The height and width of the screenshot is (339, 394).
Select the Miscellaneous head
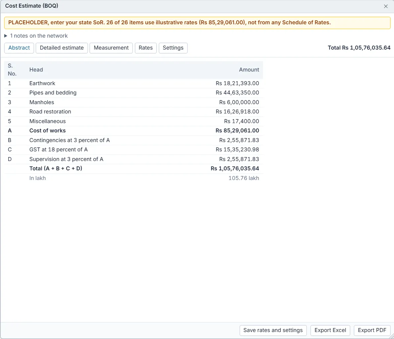(x=48, y=121)
